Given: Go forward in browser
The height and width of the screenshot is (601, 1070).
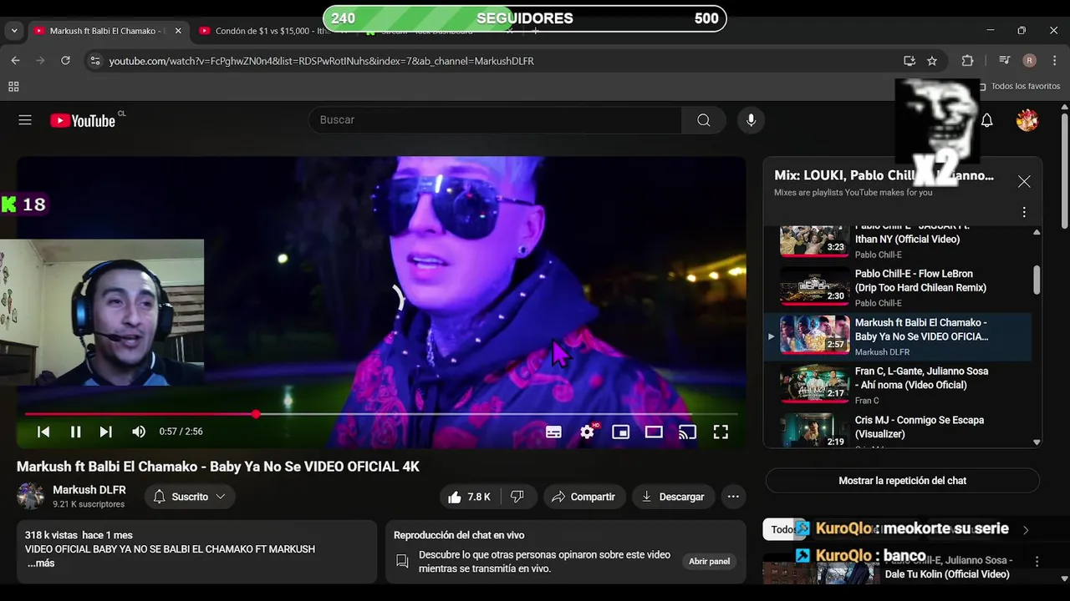Looking at the screenshot, I should pyautogui.click(x=40, y=61).
